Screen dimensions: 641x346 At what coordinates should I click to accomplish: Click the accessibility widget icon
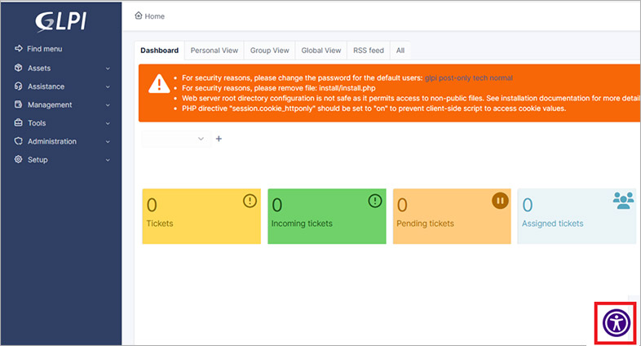tap(617, 322)
